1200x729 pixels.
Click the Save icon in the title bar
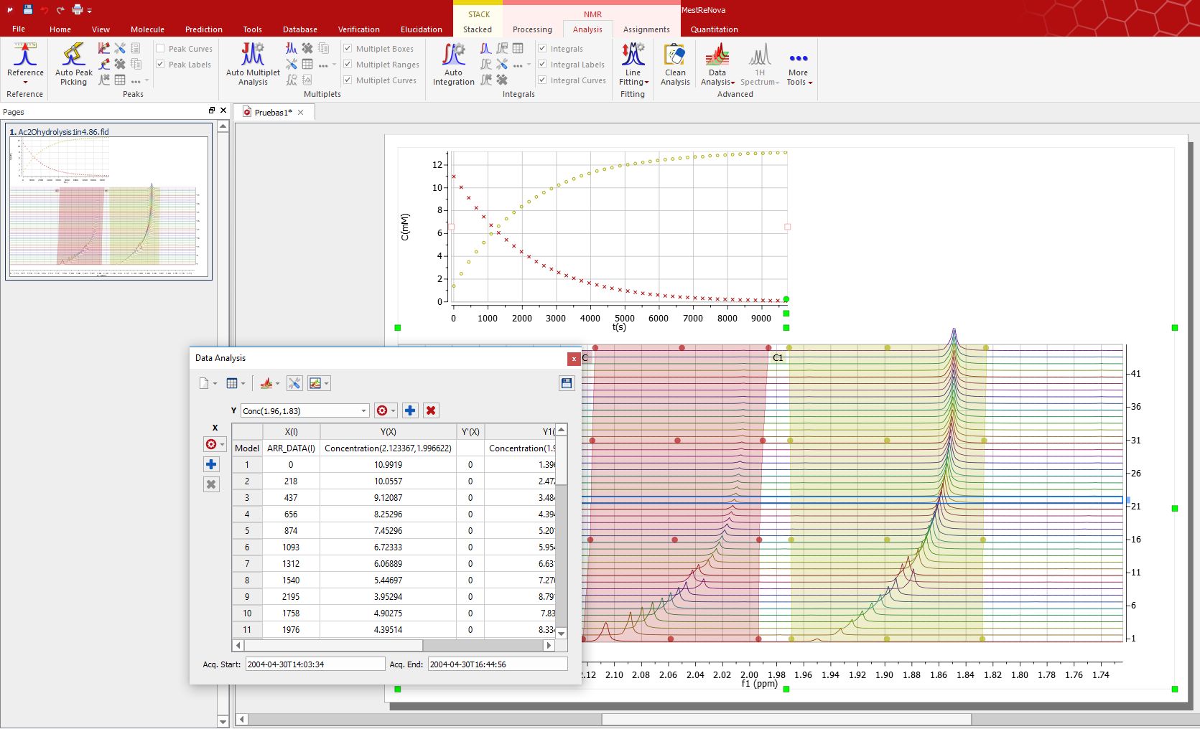coord(28,9)
